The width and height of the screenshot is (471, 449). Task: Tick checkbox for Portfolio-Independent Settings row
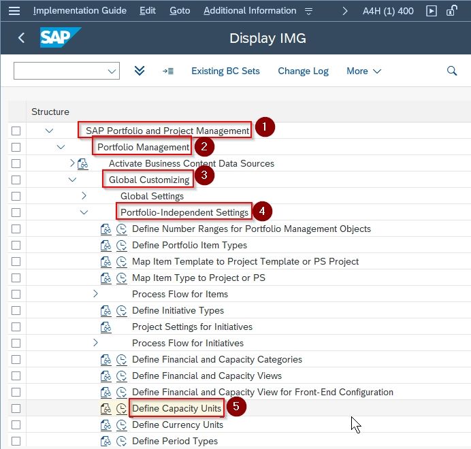16,213
